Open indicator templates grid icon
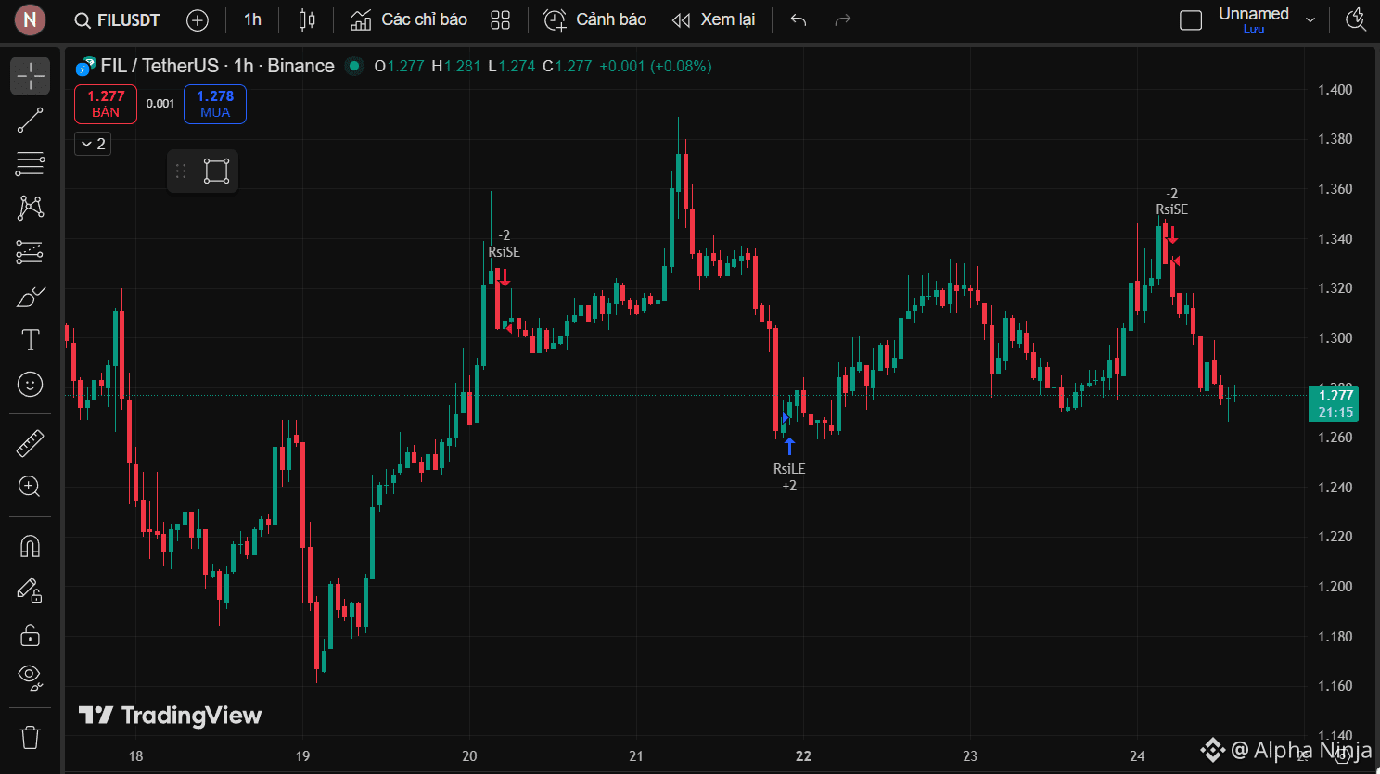 [501, 20]
